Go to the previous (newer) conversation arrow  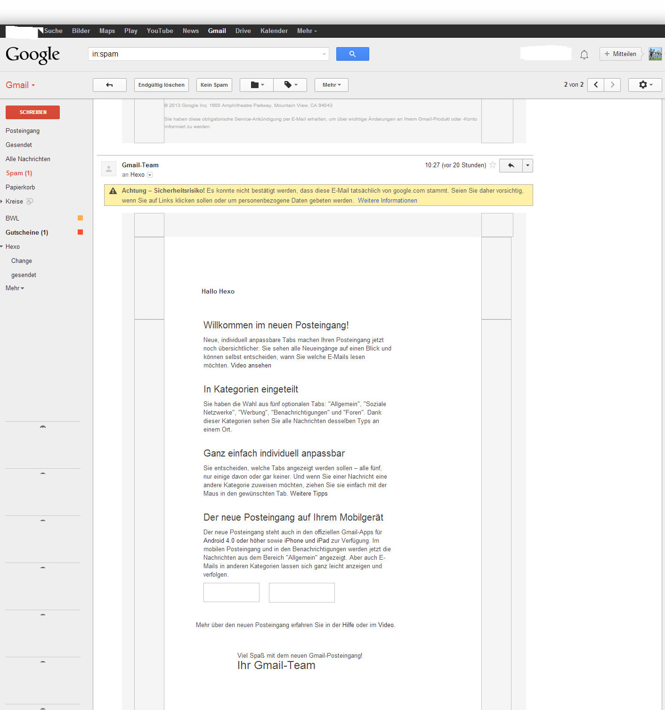click(596, 85)
